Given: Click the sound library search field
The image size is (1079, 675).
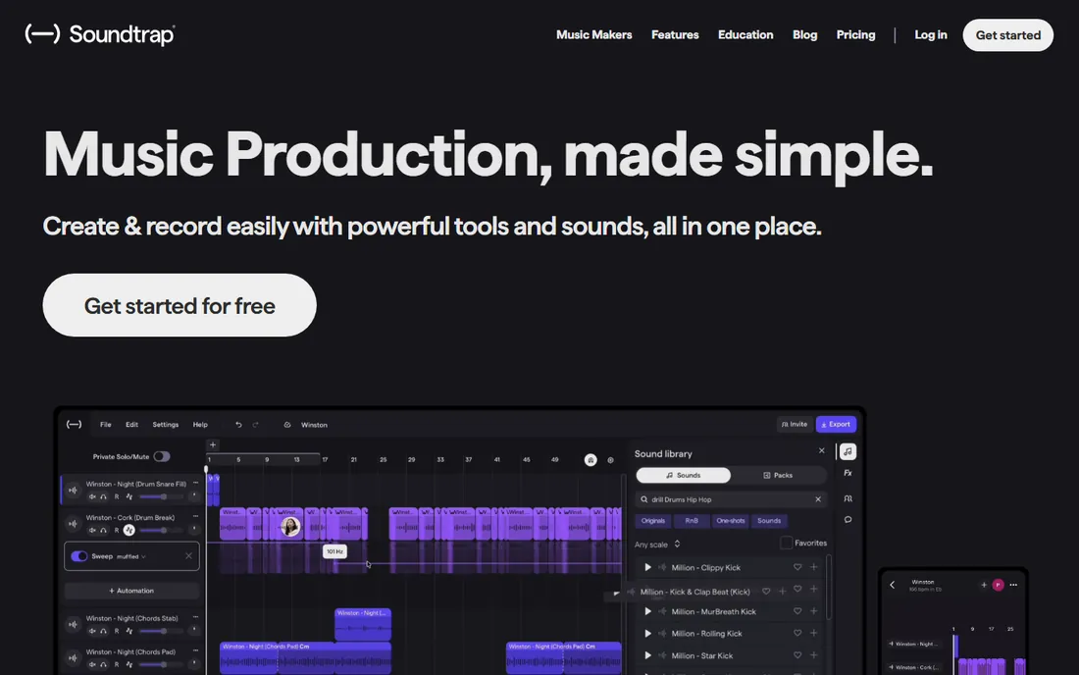Looking at the screenshot, I should click(x=730, y=499).
